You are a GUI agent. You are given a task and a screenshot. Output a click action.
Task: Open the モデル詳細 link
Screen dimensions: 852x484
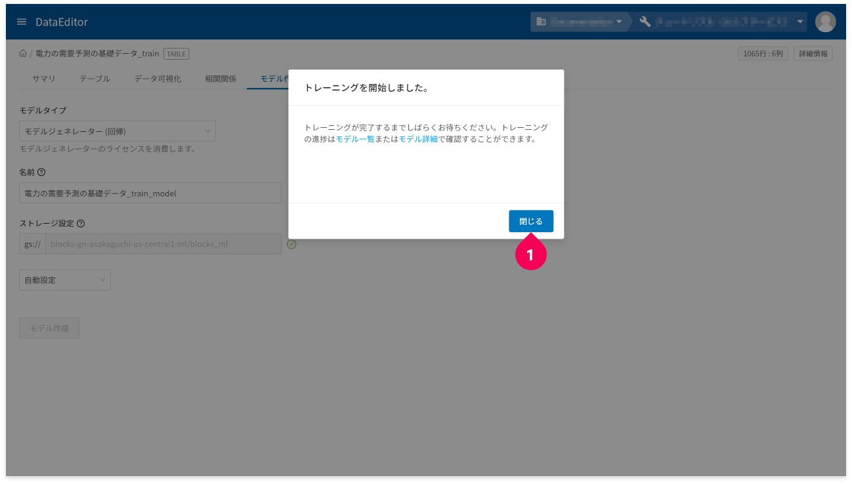pos(418,140)
